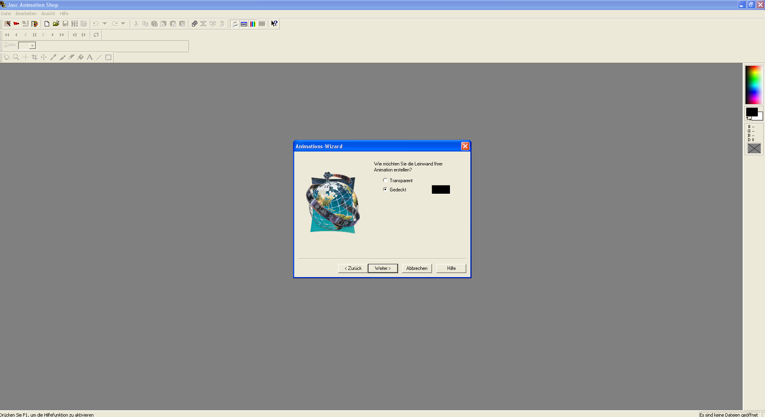Select the Transparent radio option
Screen dimensions: 765x417
385,181
